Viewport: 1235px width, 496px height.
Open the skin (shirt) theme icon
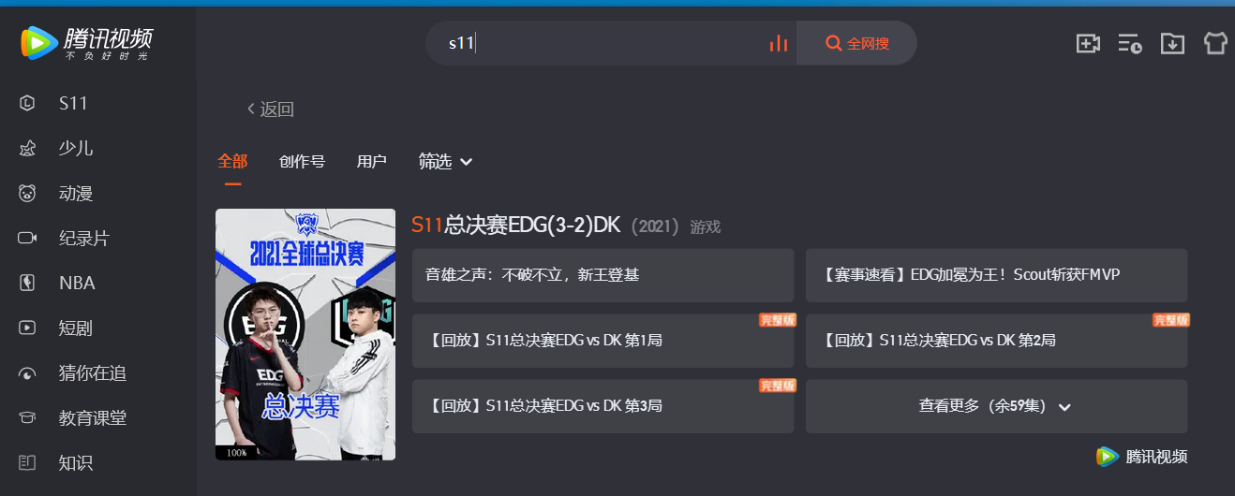pyautogui.click(x=1215, y=43)
